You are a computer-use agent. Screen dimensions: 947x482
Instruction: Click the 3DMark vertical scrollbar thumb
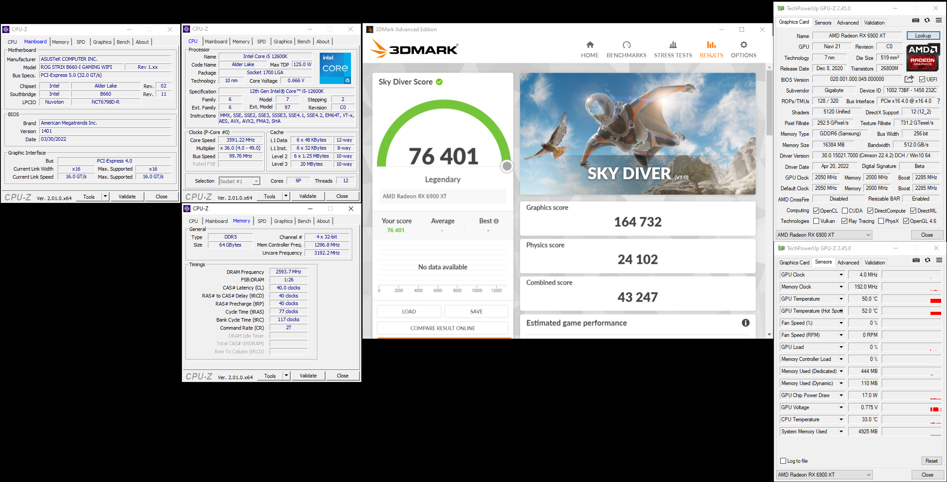click(x=769, y=103)
